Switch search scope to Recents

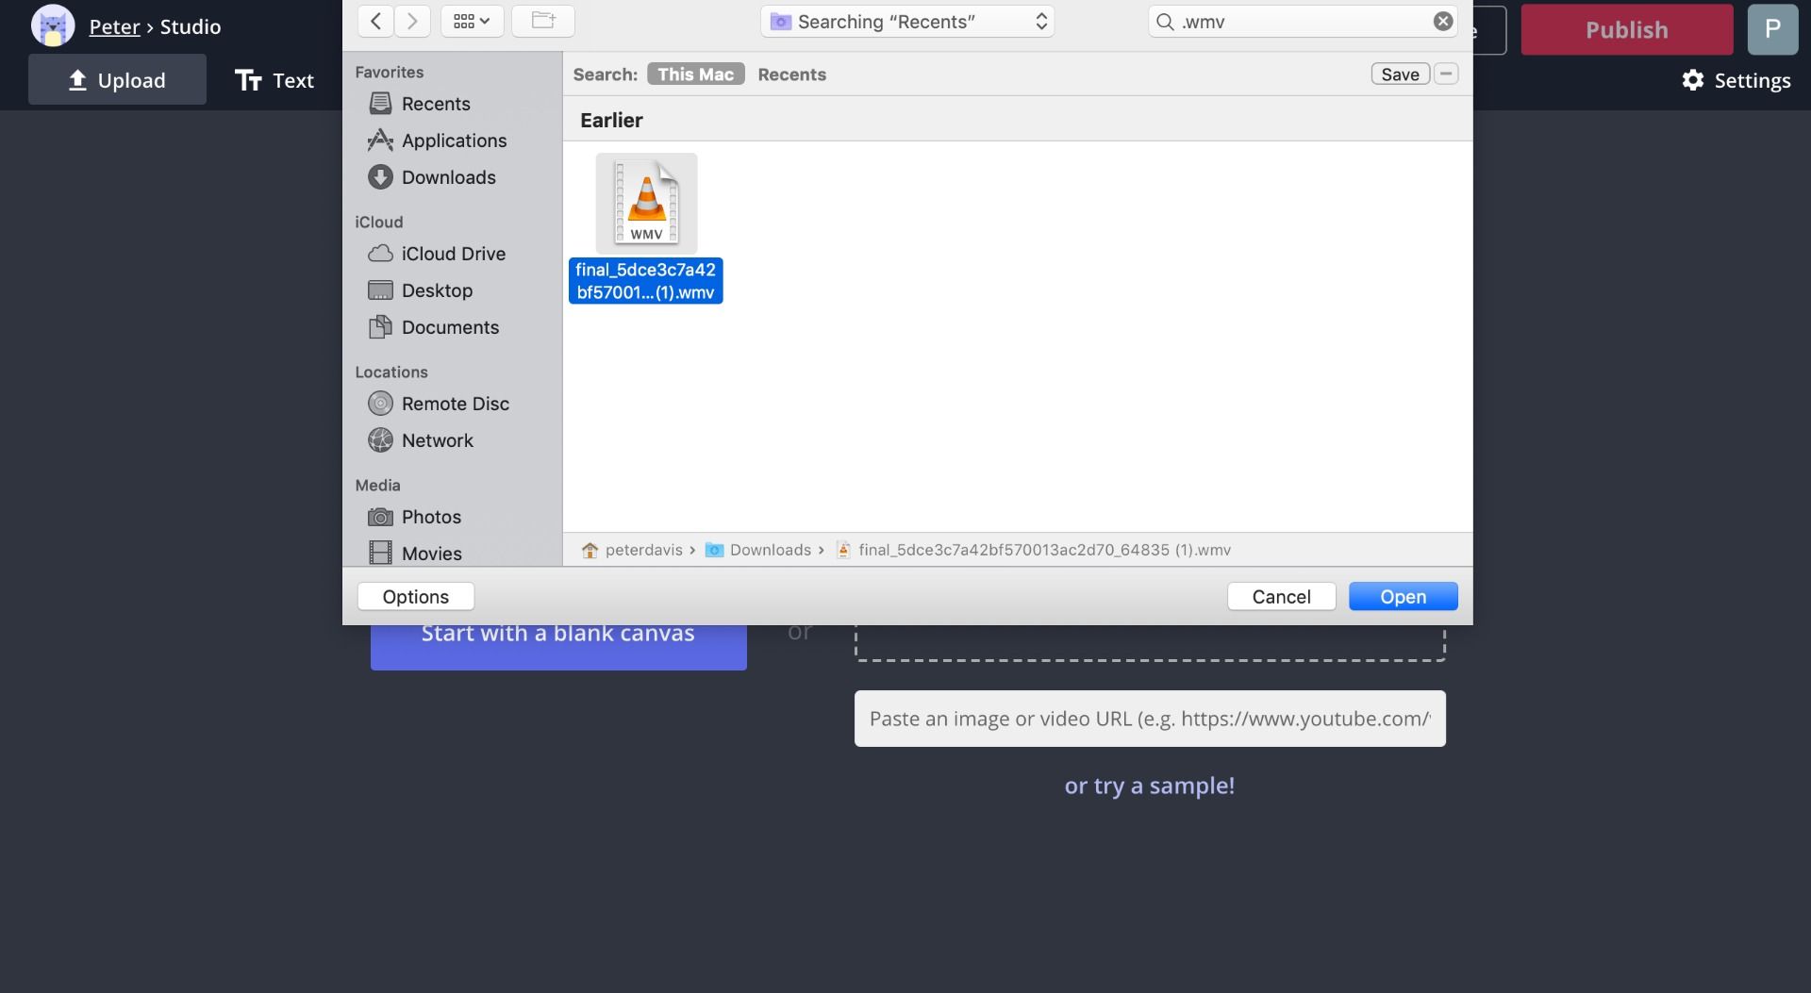click(792, 74)
